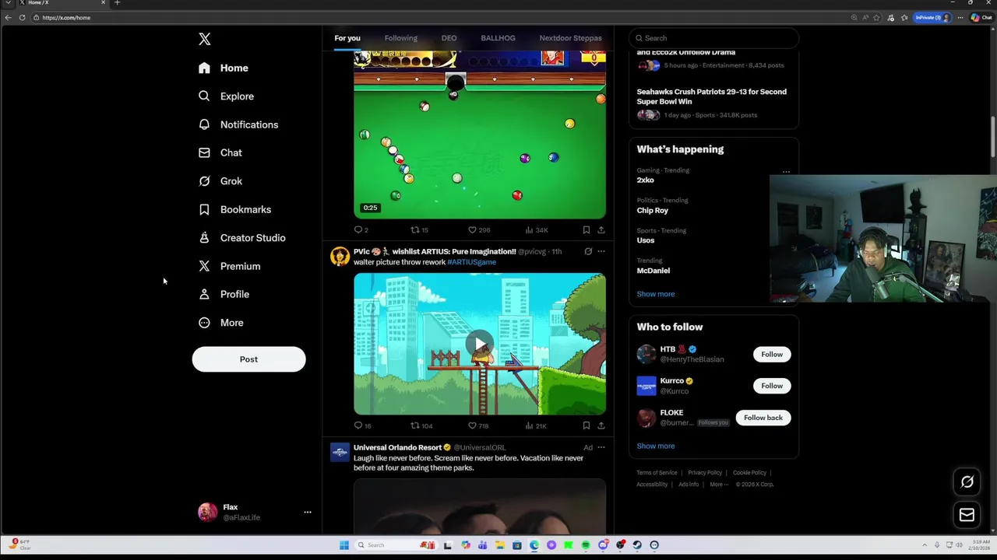Open PVic profile avatar
This screenshot has width=997, height=560.
[340, 257]
